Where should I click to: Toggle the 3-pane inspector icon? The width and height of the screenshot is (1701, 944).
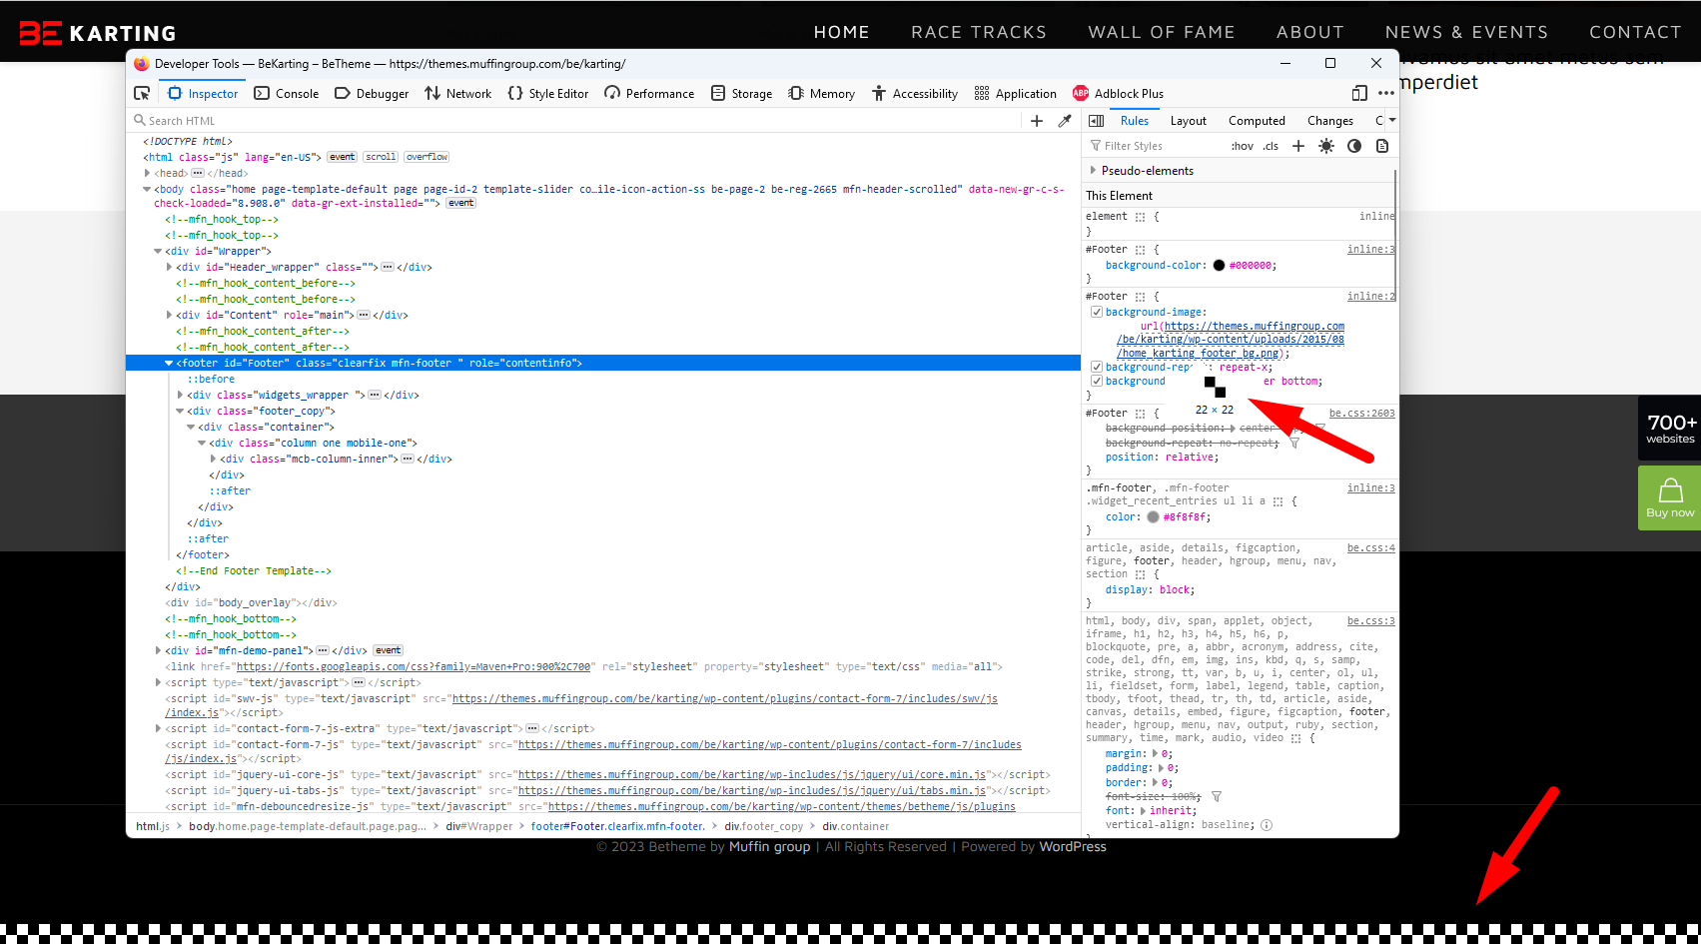pos(1096,121)
